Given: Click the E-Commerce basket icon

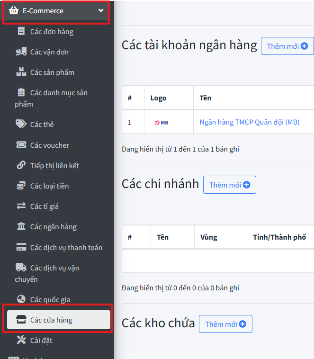Looking at the screenshot, I should coord(14,10).
